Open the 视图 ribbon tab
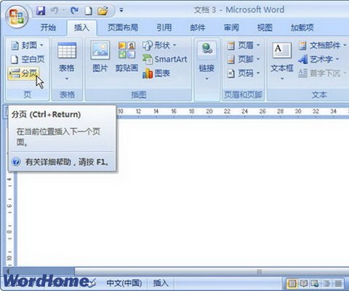Viewport: 349px width, 291px height. 265,28
